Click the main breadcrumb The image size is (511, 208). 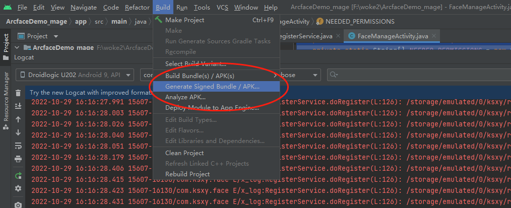coord(119,22)
